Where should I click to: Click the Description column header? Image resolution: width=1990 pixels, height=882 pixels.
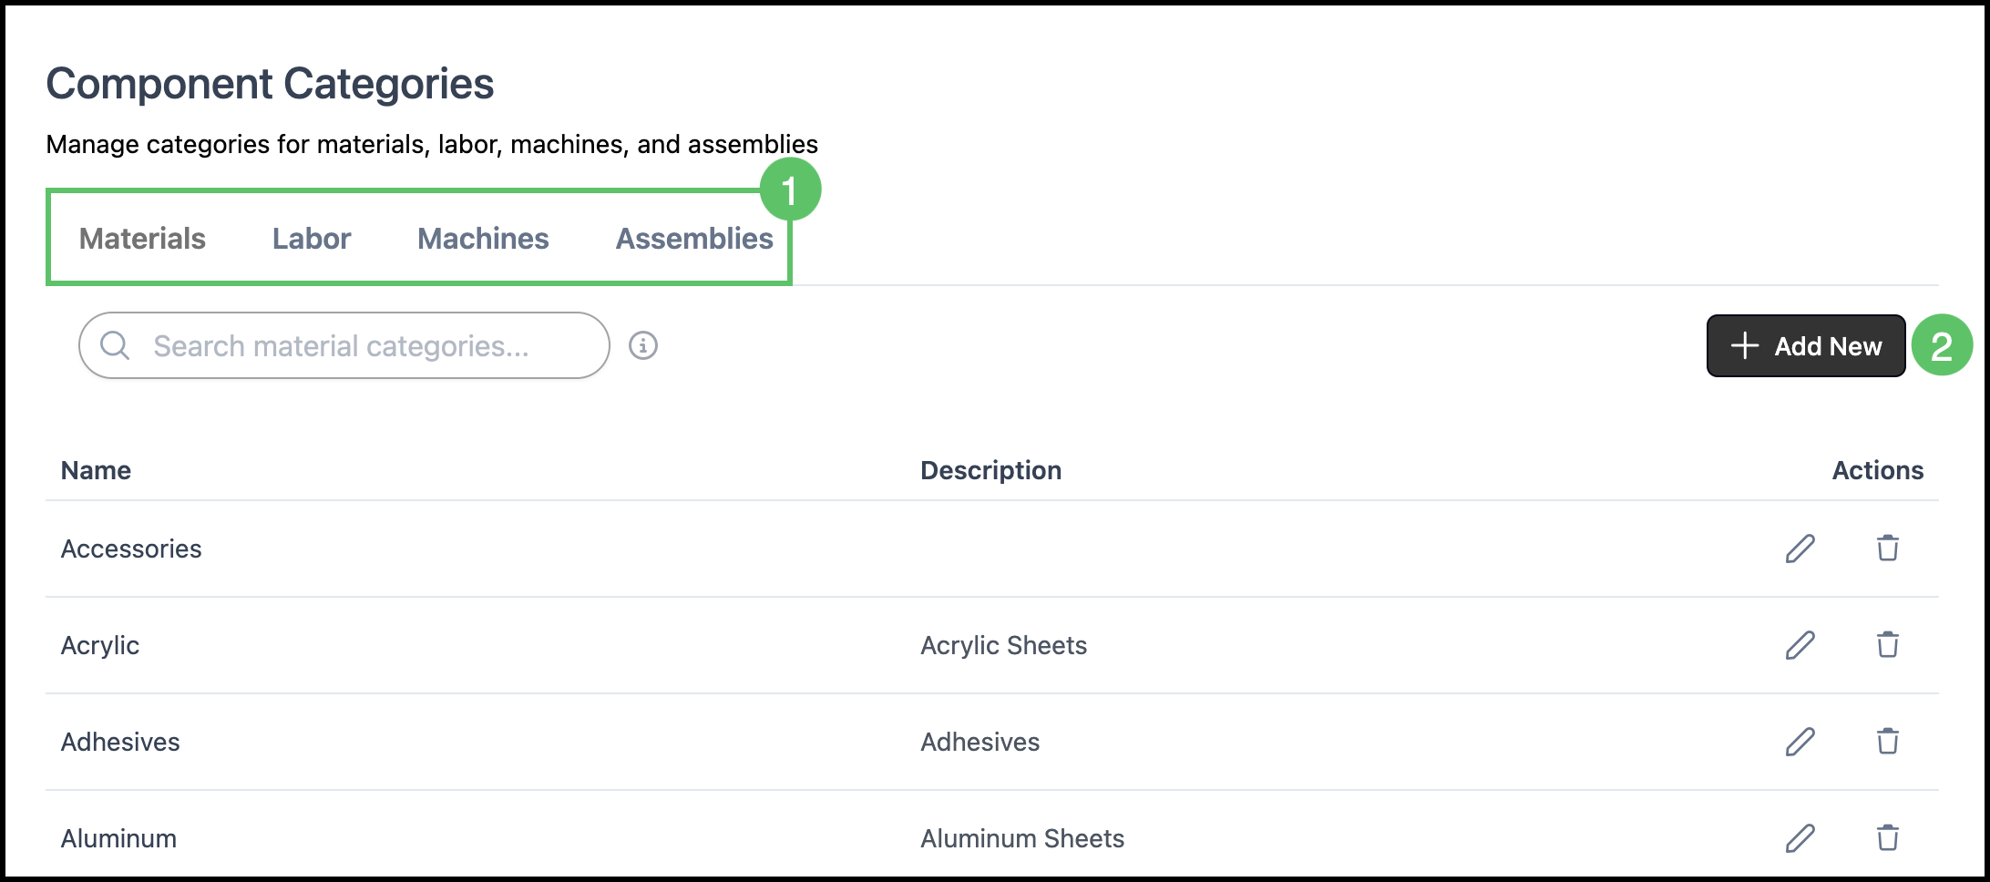click(990, 470)
